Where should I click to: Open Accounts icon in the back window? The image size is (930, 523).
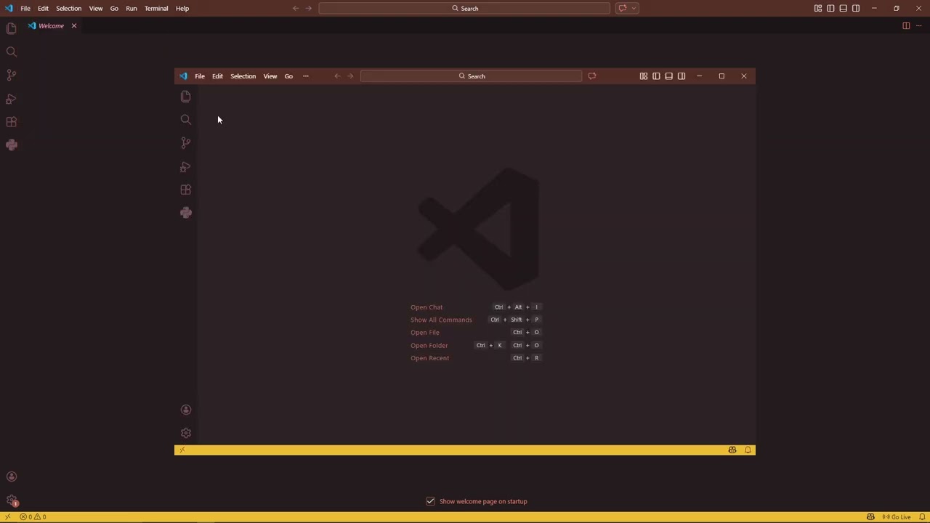tap(11, 477)
